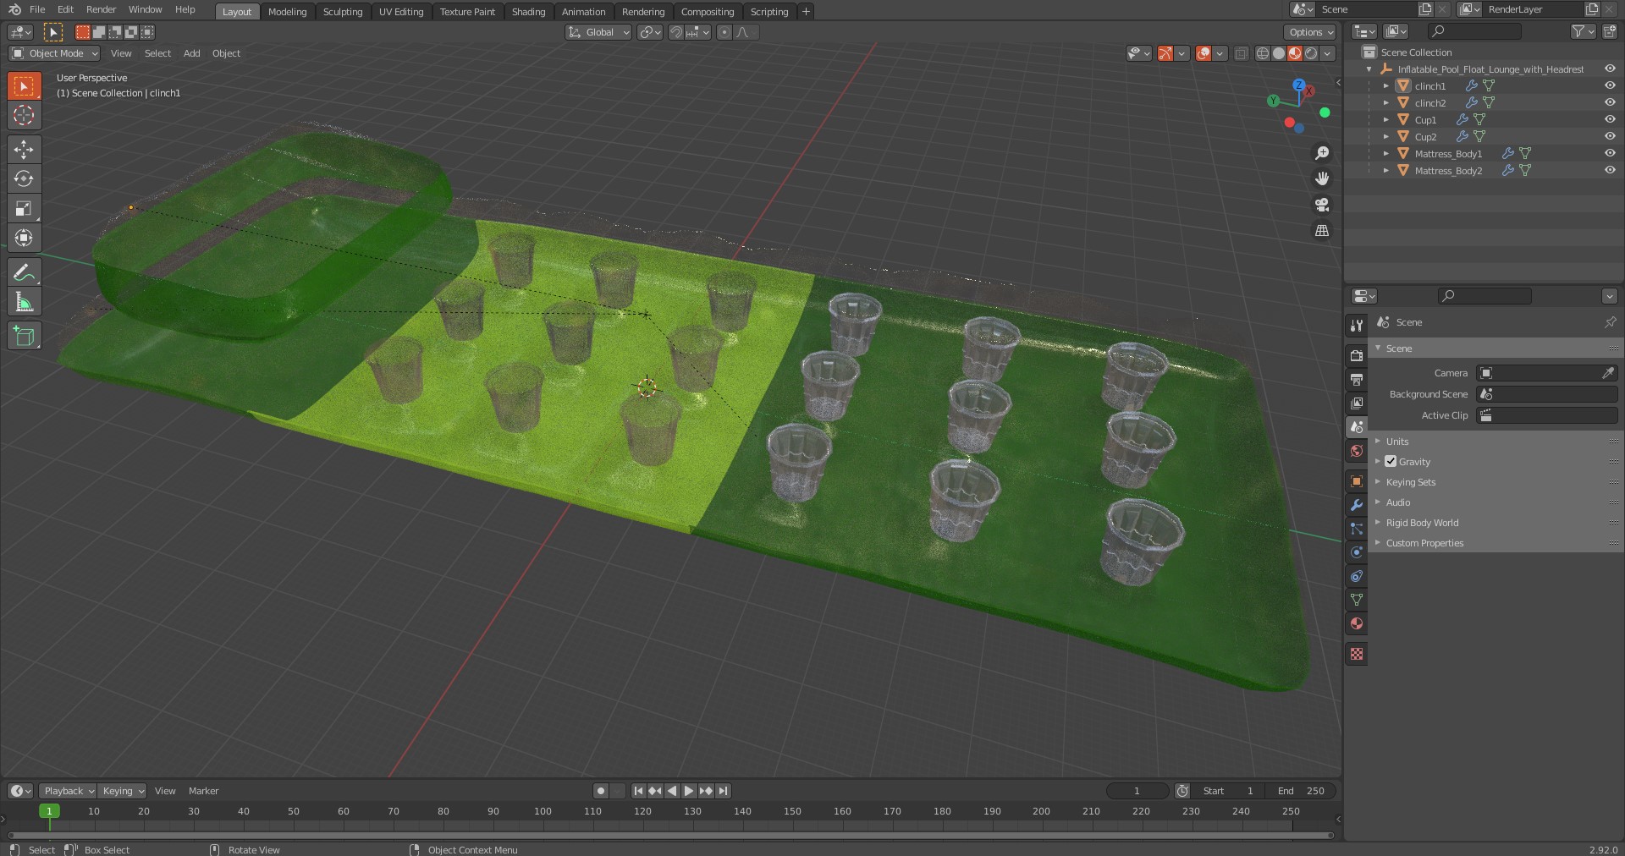This screenshot has width=1625, height=856.
Task: Open the viewport Add menu
Action: (x=192, y=53)
